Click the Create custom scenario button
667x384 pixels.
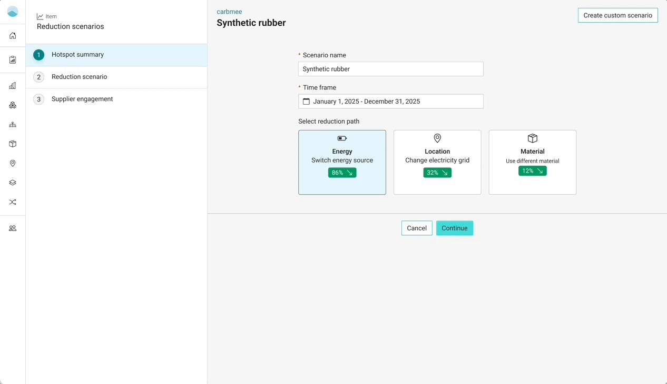[x=617, y=15]
